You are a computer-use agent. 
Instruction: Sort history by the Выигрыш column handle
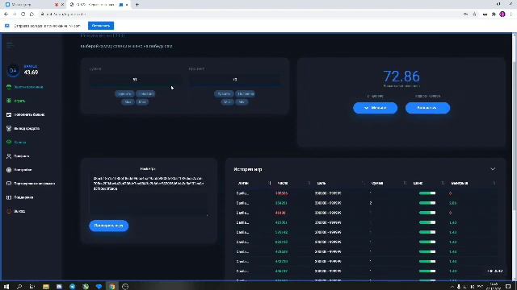494,183
